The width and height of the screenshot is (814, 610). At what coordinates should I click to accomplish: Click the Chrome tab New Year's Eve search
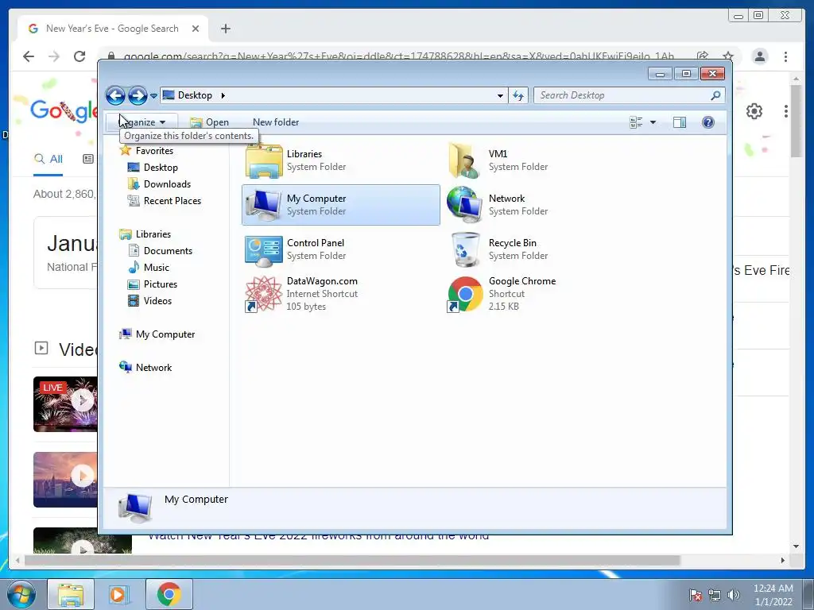pos(112,29)
